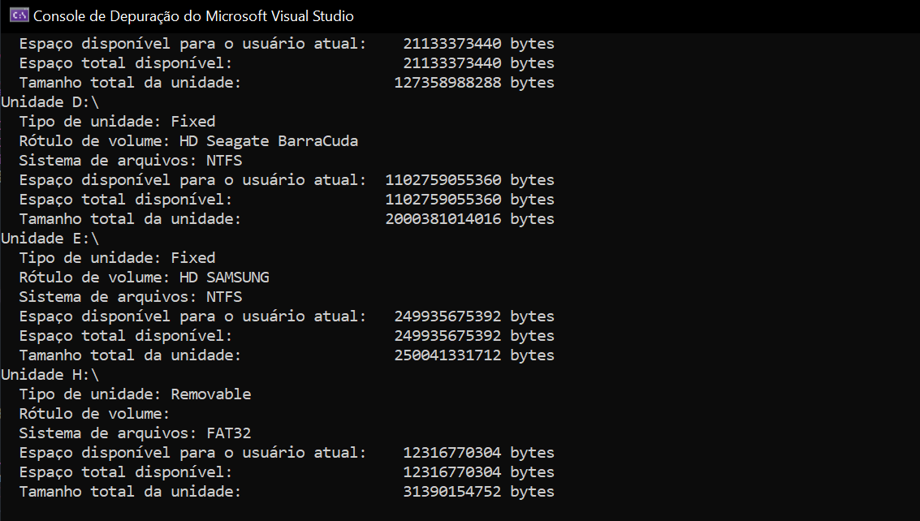The width and height of the screenshot is (920, 521).
Task: Click the NTFS label under Unidade D:\
Action: (224, 160)
